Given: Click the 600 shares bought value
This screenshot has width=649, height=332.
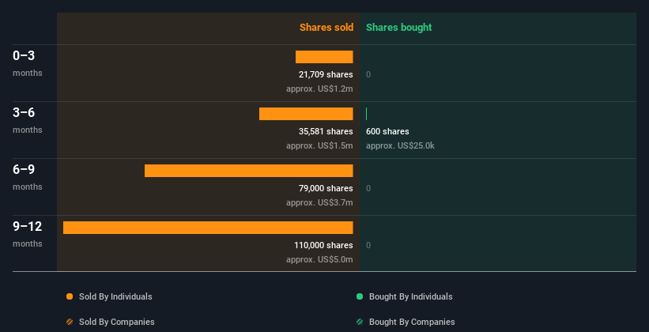Looking at the screenshot, I should pyautogui.click(x=387, y=131).
